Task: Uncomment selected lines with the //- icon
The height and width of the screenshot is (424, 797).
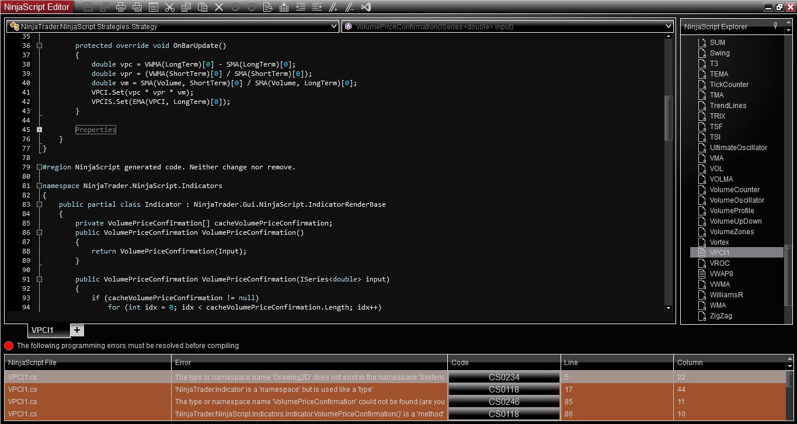Action: point(350,7)
